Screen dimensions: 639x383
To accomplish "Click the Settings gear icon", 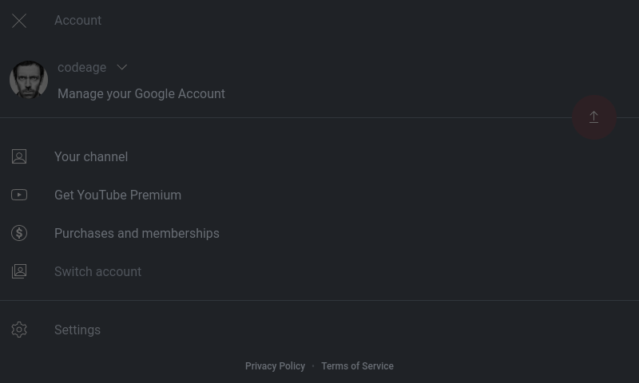I will [19, 330].
